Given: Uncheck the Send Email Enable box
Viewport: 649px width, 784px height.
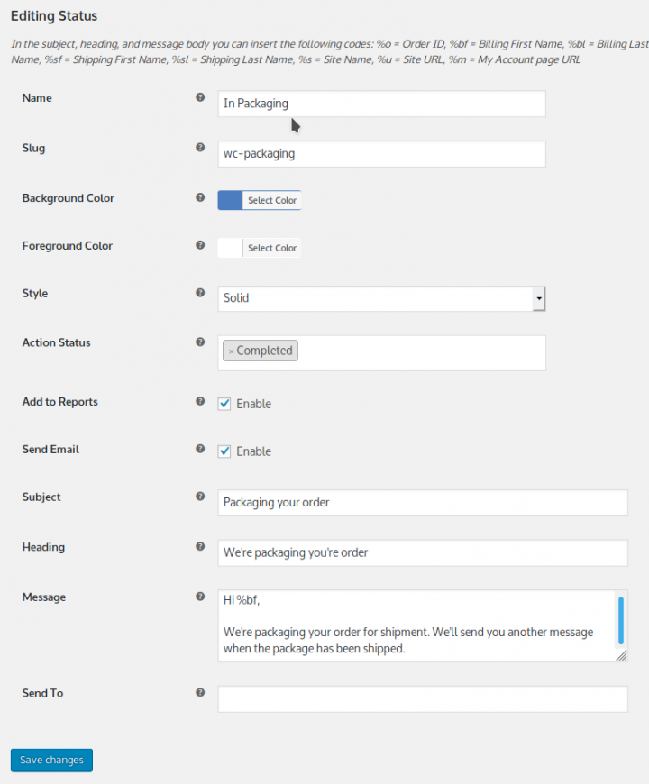Looking at the screenshot, I should [x=224, y=451].
